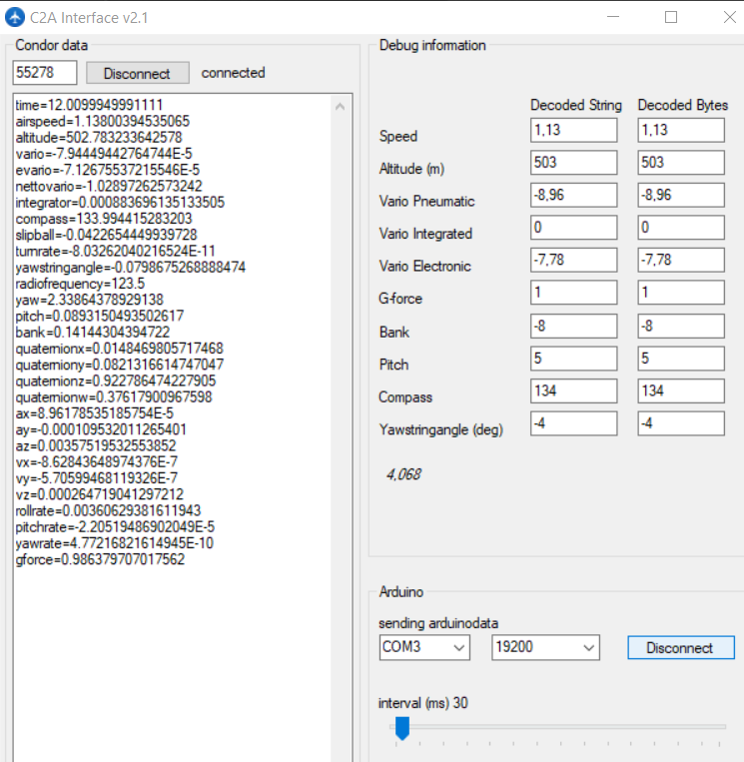Click the 'time=12.0099949991111' line

[89, 105]
